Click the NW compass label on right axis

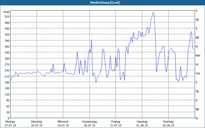198,56
